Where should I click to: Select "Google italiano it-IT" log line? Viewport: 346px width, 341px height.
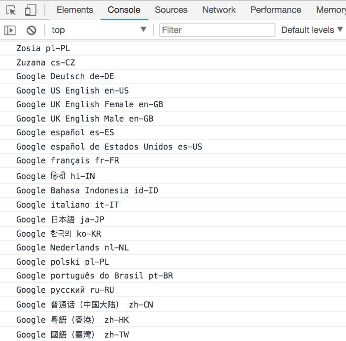pyautogui.click(x=173, y=205)
